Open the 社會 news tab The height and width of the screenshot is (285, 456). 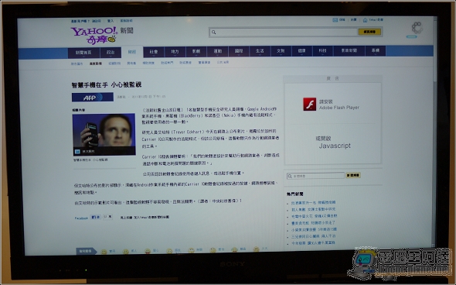click(x=154, y=52)
